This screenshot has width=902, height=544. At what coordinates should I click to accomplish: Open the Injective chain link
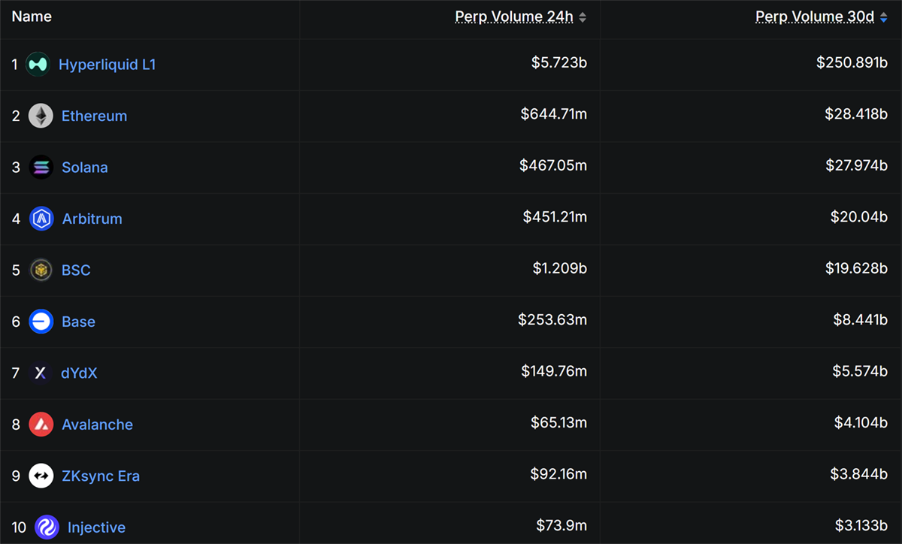click(96, 527)
